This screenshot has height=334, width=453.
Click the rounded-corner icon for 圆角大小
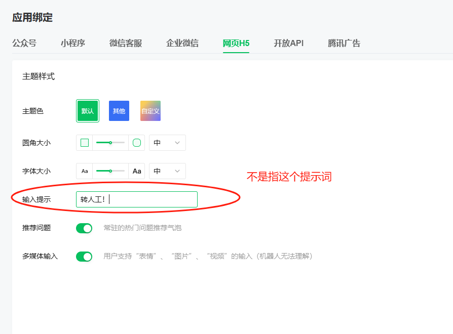point(137,143)
